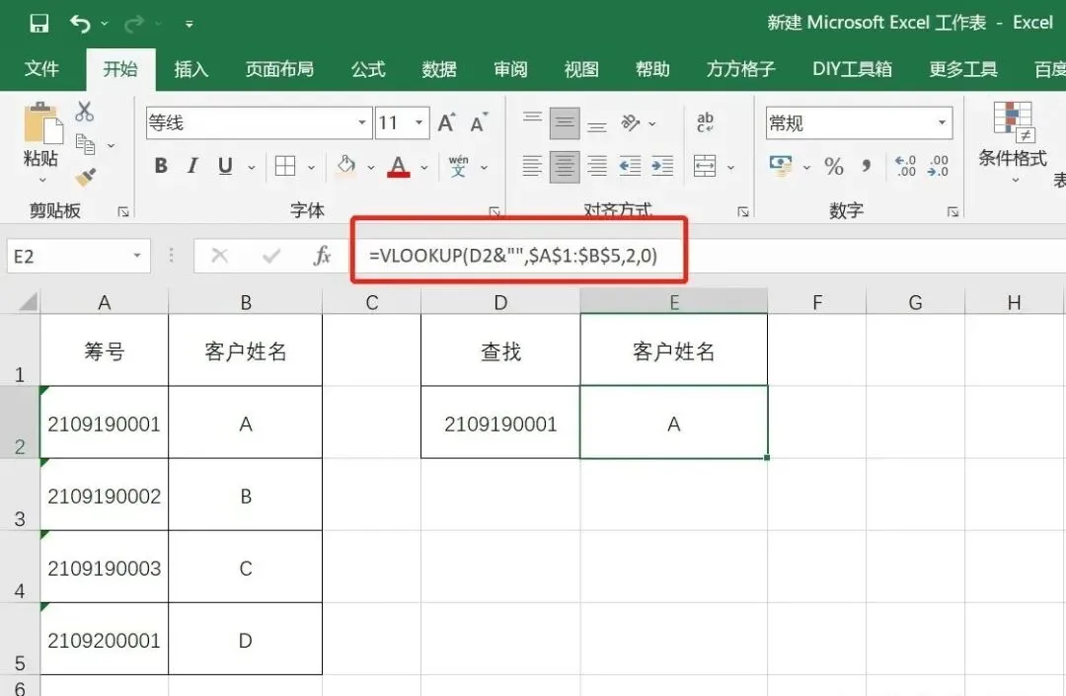Click the Copy icon
1066x696 pixels.
[x=85, y=144]
